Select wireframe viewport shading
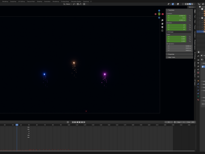The width and height of the screenshot is (205, 154). coord(186,4)
